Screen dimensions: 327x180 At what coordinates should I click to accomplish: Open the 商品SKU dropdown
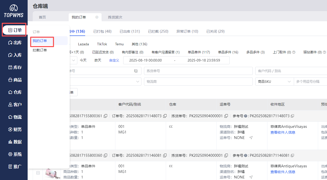click(x=274, y=82)
